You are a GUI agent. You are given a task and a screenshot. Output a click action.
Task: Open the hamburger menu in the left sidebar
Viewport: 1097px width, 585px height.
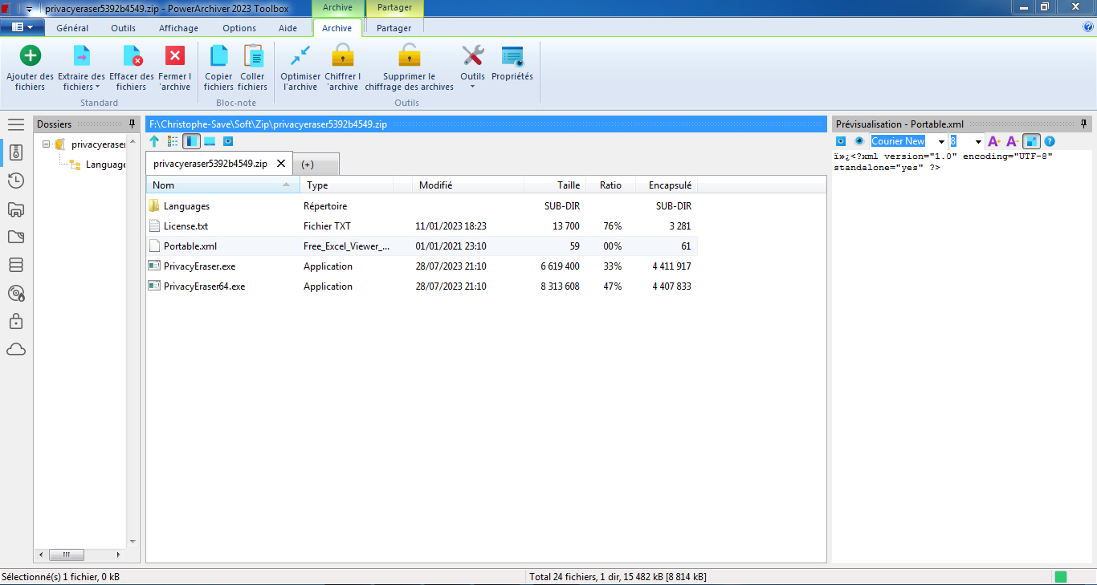pos(16,124)
